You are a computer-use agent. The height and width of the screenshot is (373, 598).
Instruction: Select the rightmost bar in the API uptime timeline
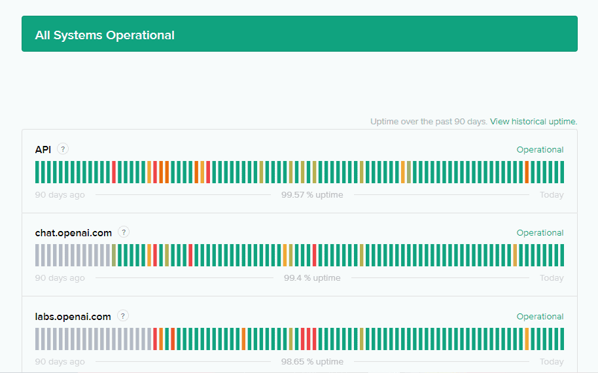pyautogui.click(x=562, y=172)
